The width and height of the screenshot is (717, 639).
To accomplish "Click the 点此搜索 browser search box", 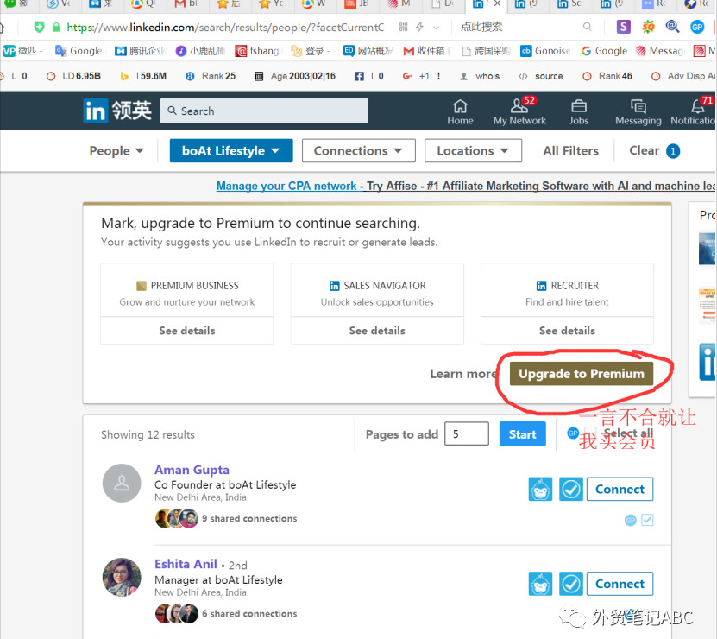I will click(519, 27).
